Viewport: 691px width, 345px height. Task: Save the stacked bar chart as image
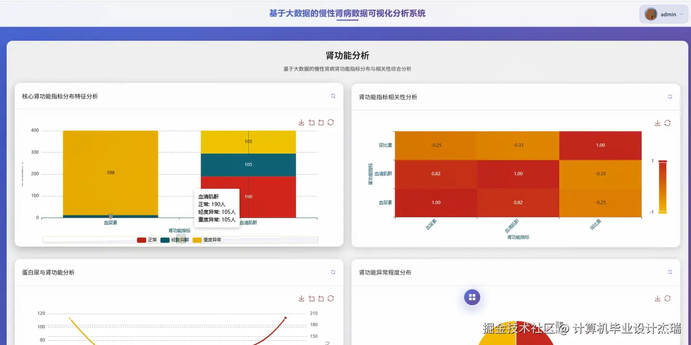click(302, 123)
